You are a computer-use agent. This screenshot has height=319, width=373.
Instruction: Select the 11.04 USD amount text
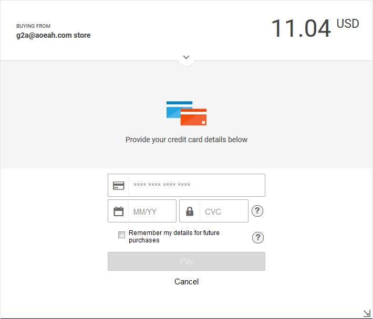tap(315, 28)
